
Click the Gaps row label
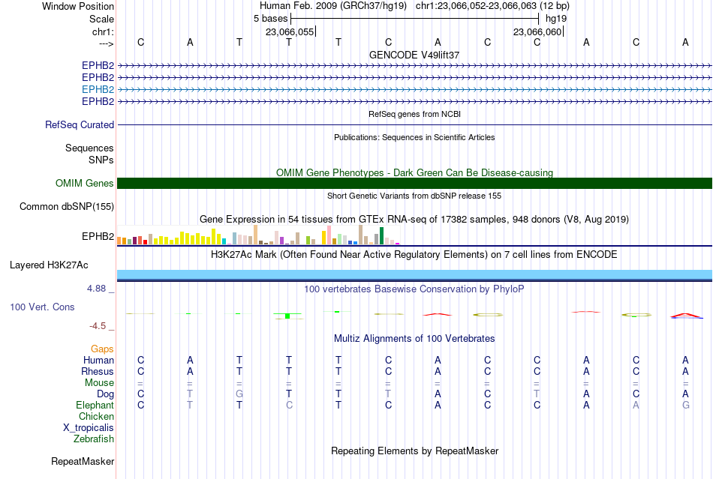click(x=102, y=349)
